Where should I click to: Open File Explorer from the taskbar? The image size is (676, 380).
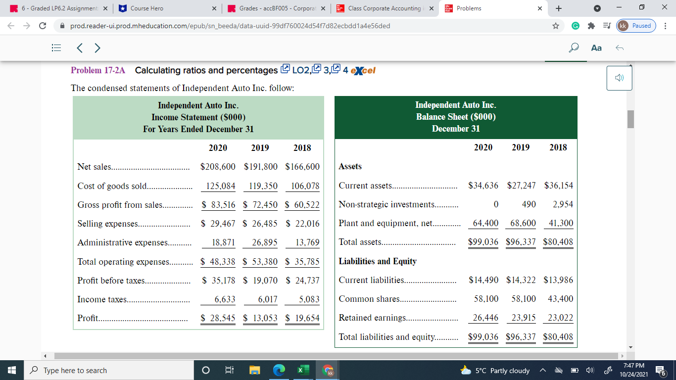coord(254,370)
